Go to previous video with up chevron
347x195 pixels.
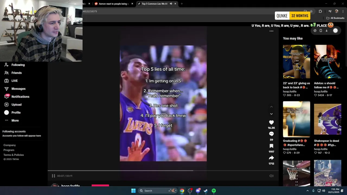271,107
